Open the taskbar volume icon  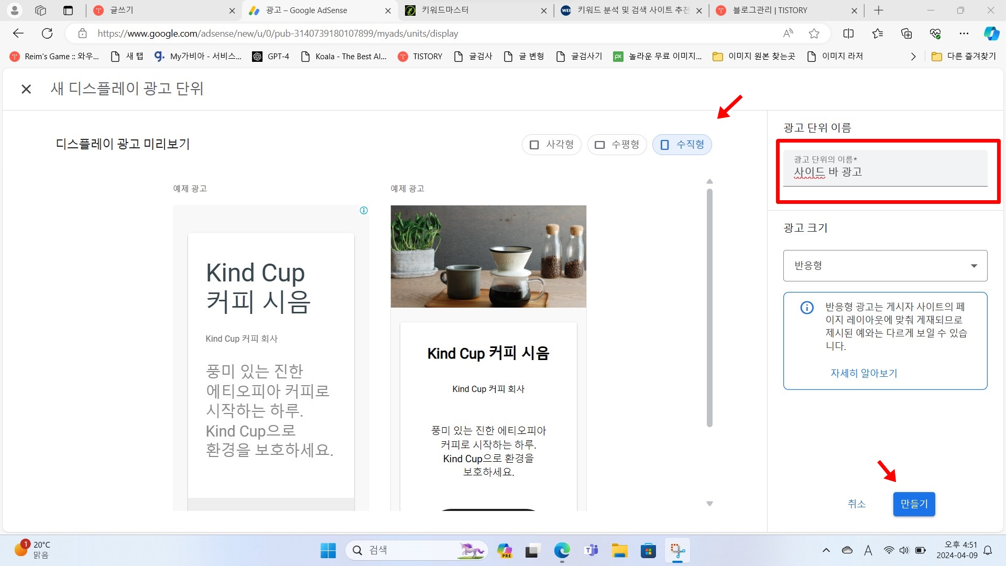tap(904, 550)
